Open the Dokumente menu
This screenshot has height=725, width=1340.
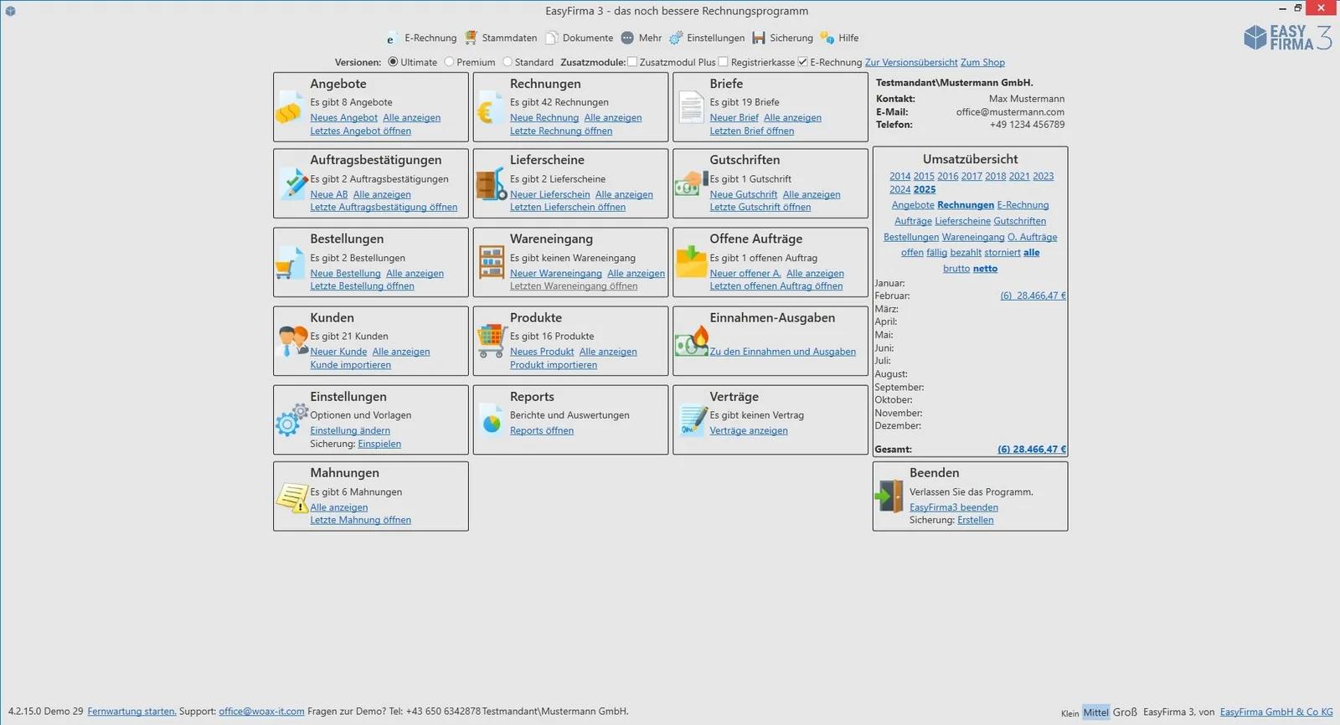point(588,38)
